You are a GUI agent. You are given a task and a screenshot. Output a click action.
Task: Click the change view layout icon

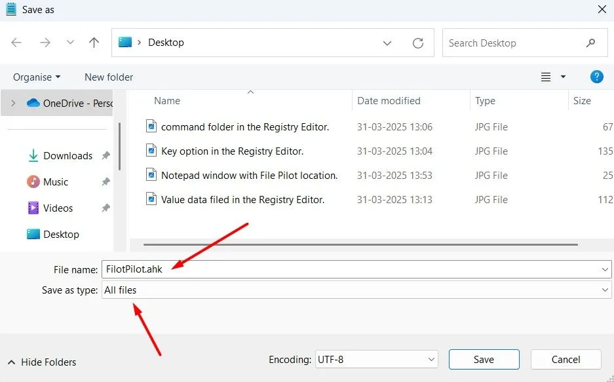[x=546, y=77]
